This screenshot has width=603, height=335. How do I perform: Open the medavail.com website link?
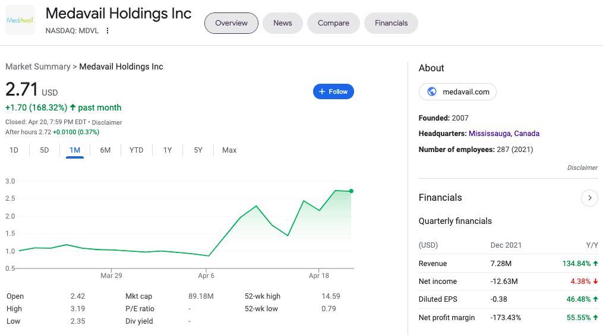pyautogui.click(x=457, y=92)
